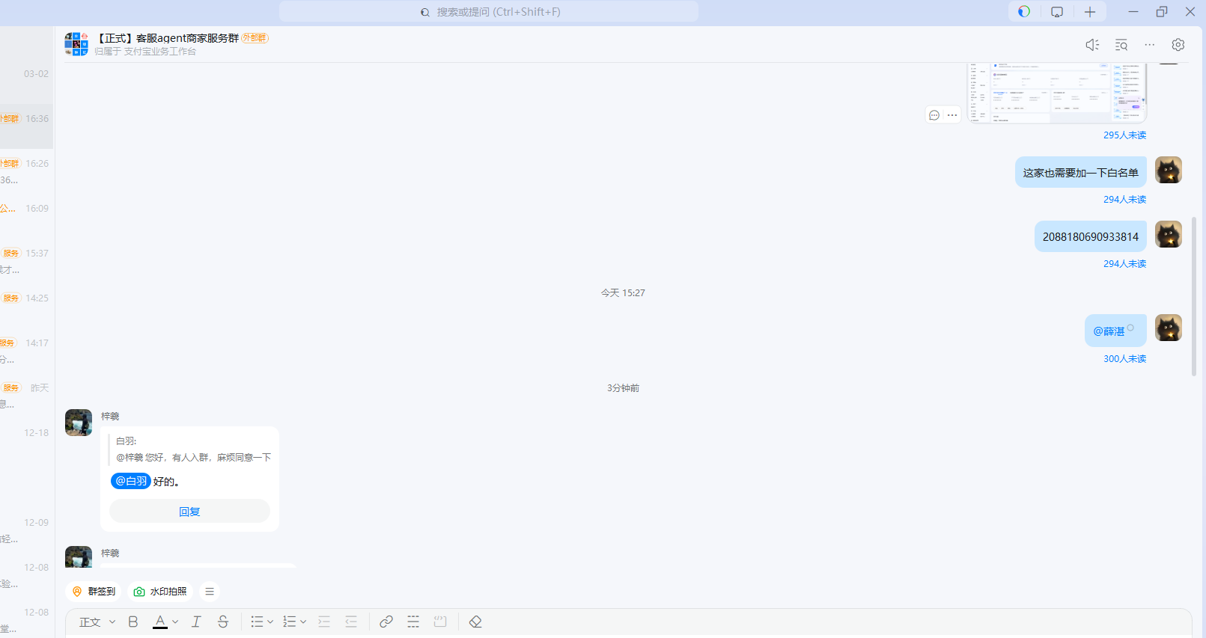1206x638 pixels.
Task: Toggle italic text formatting
Action: 196,622
